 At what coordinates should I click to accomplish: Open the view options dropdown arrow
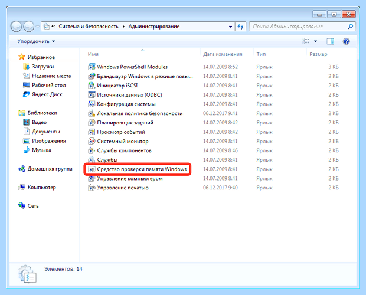tap(315, 41)
